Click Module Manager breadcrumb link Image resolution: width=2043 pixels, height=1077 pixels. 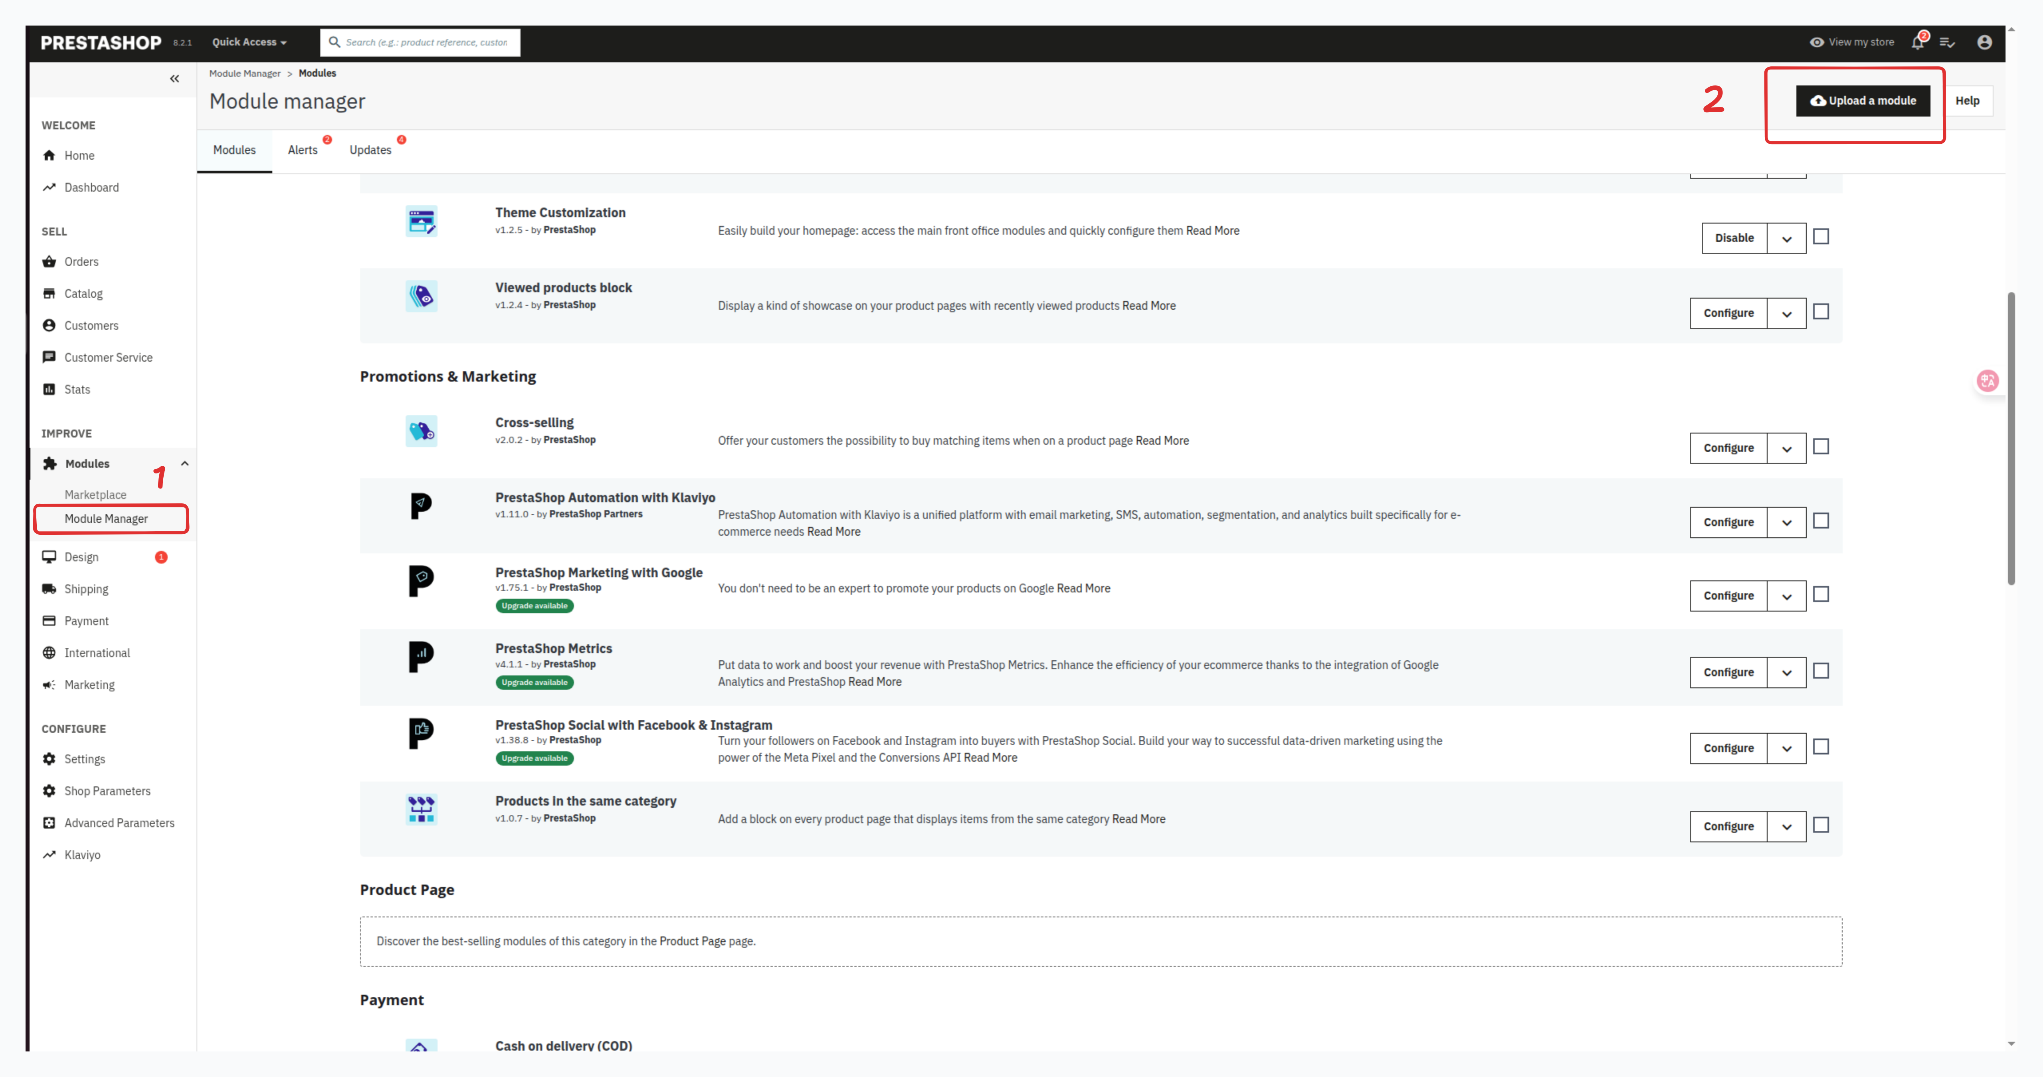click(244, 73)
